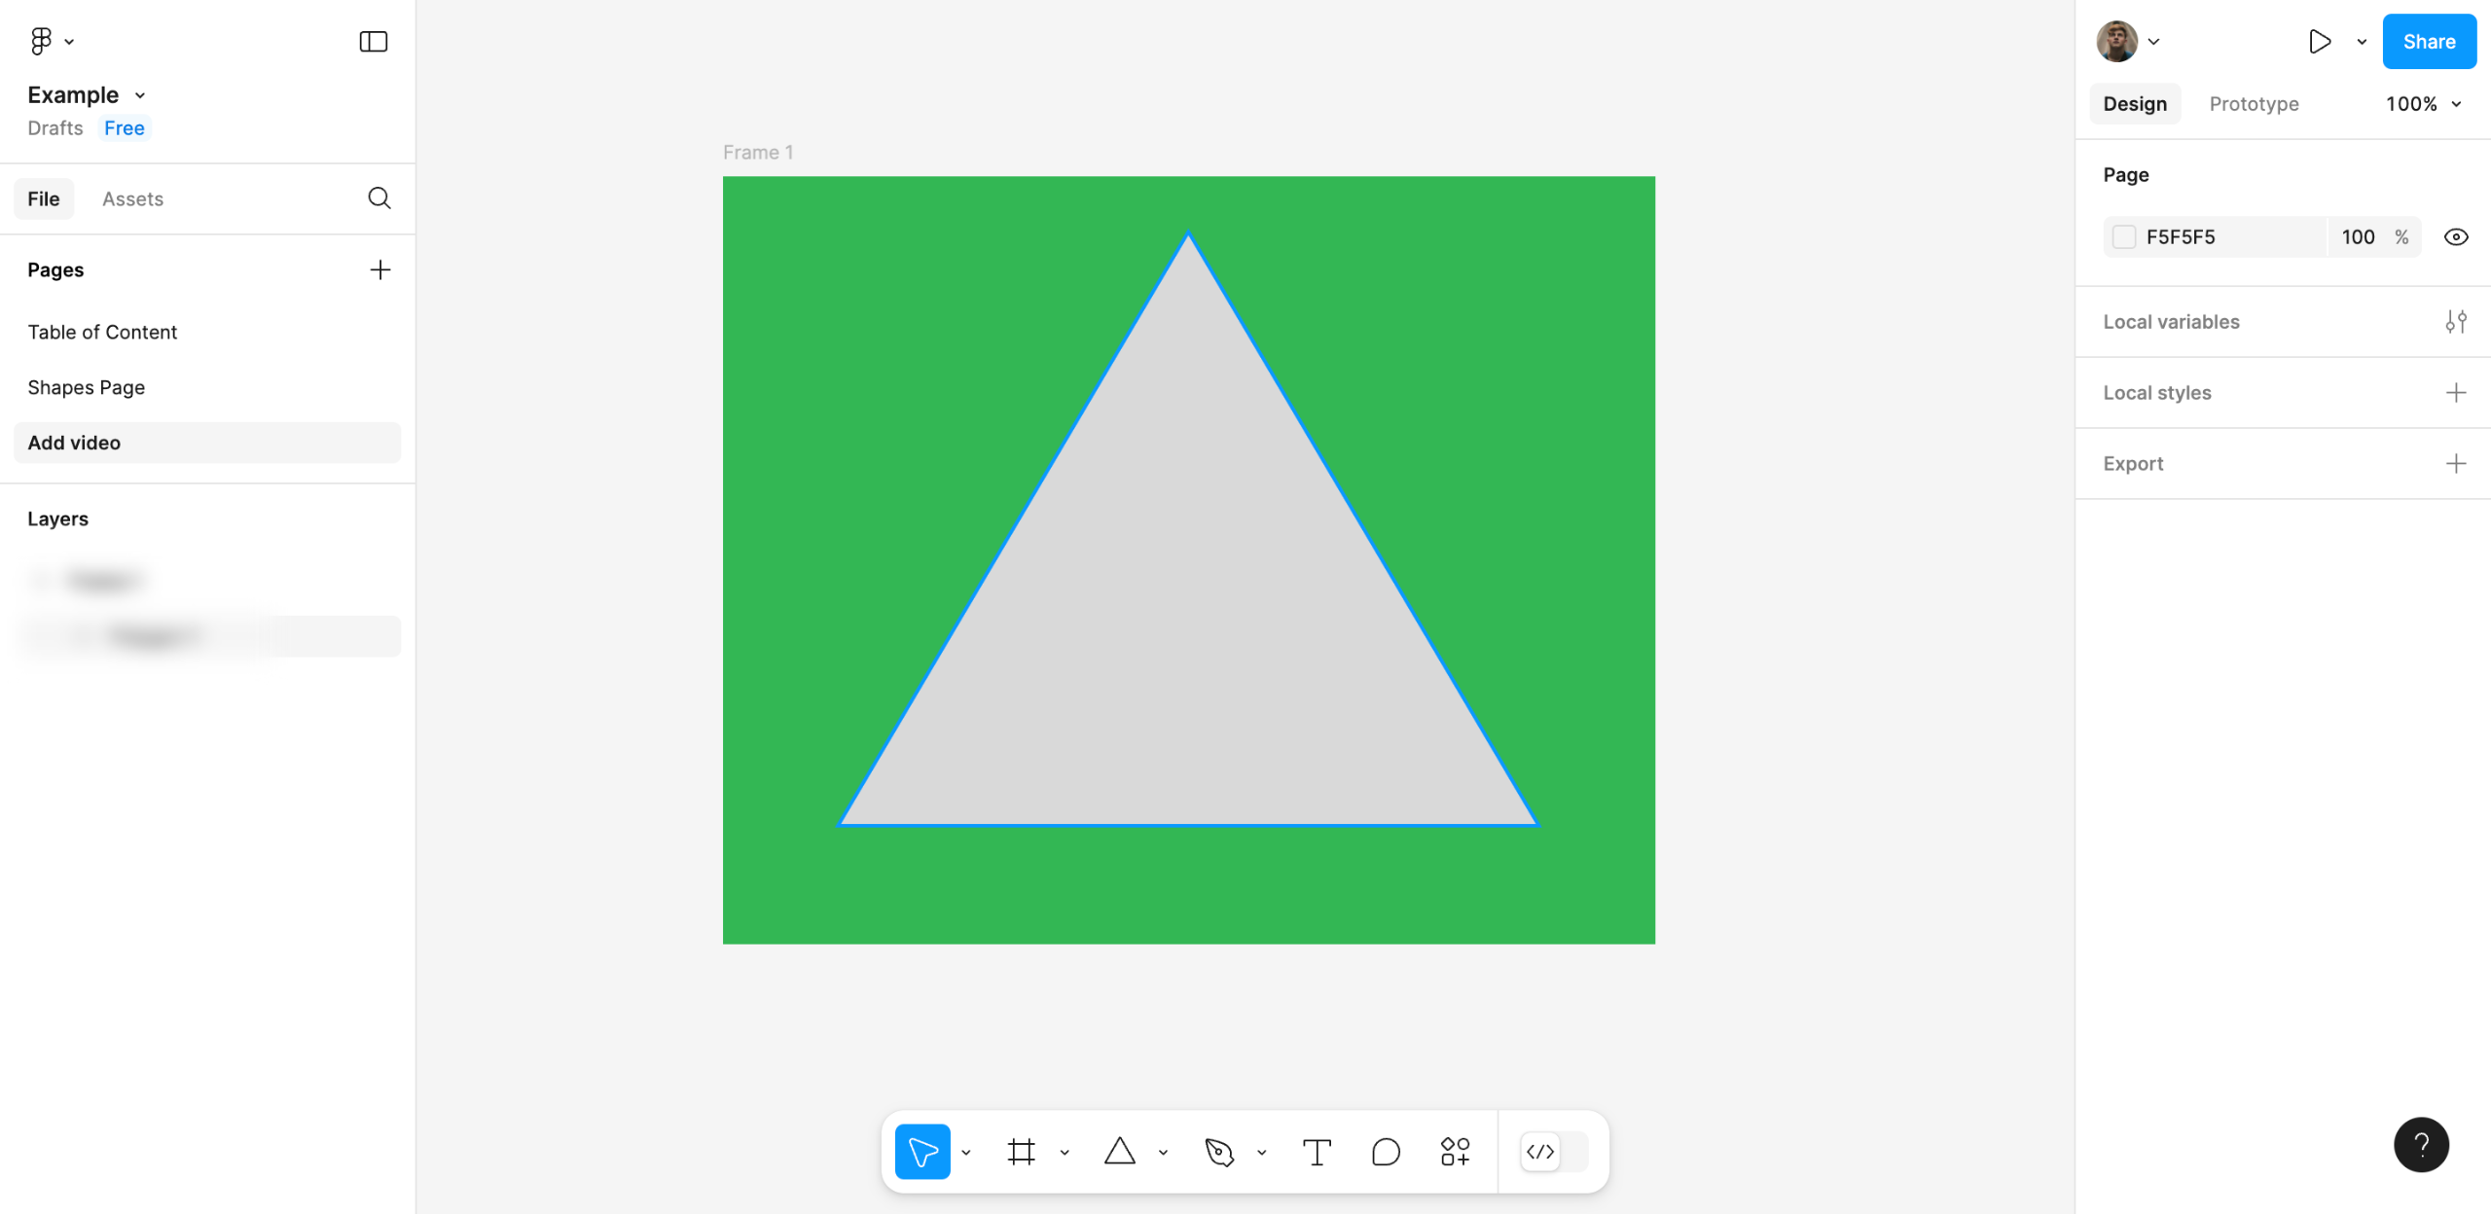Open the Example file name dropdown
The image size is (2491, 1214).
[87, 95]
